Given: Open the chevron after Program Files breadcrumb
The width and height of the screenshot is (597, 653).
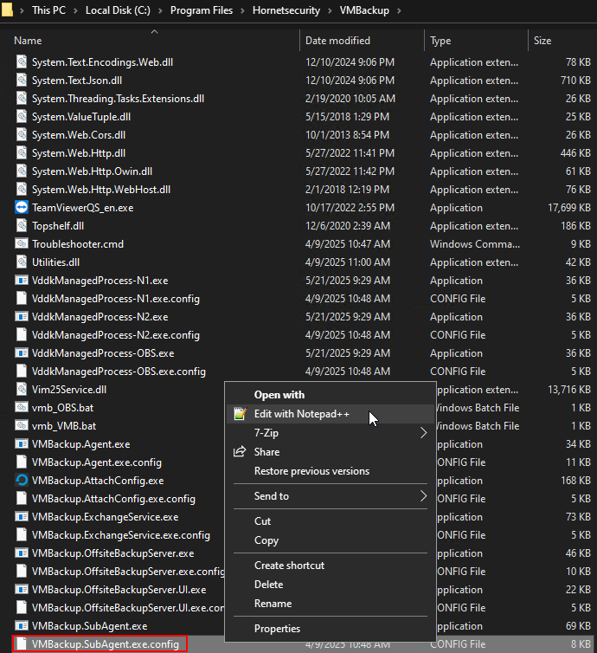Looking at the screenshot, I should 242,10.
